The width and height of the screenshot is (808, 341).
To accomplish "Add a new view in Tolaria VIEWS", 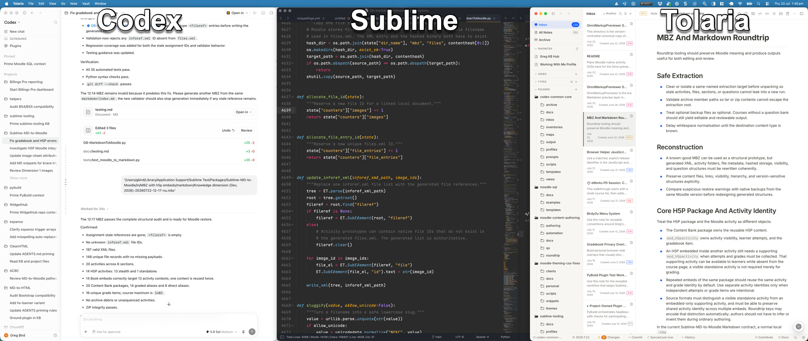I will point(576,74).
